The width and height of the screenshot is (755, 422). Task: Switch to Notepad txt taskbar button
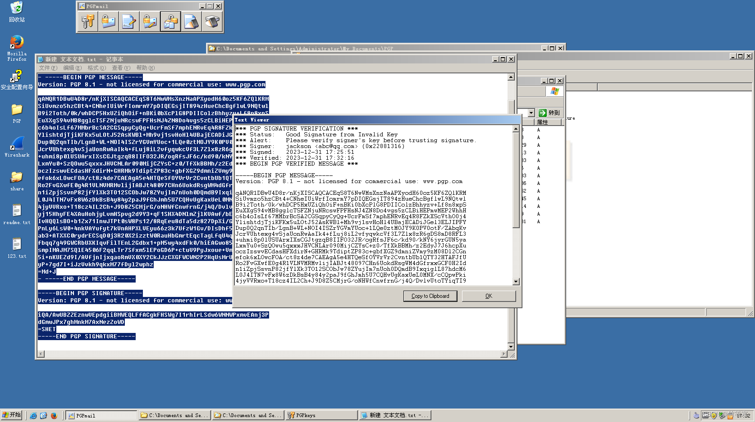click(x=395, y=415)
